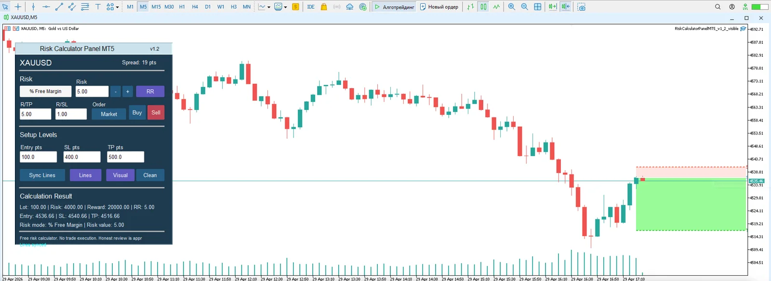Open the Новый ордер dialog
This screenshot has height=281, width=771.
coord(439,7)
